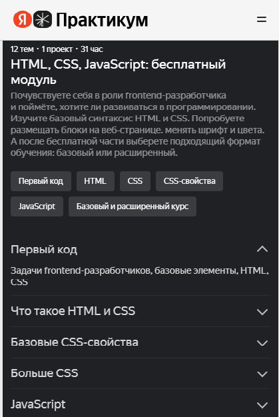Image resolution: width=279 pixels, height=417 pixels.
Task: Expand the JavaScript section chevron
Action: pyautogui.click(x=262, y=405)
